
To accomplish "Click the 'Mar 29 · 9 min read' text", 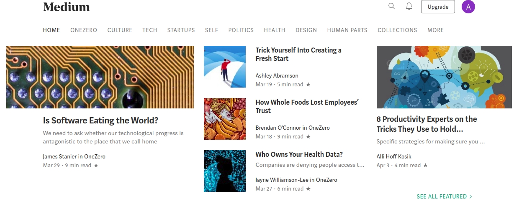I will [x=67, y=166].
